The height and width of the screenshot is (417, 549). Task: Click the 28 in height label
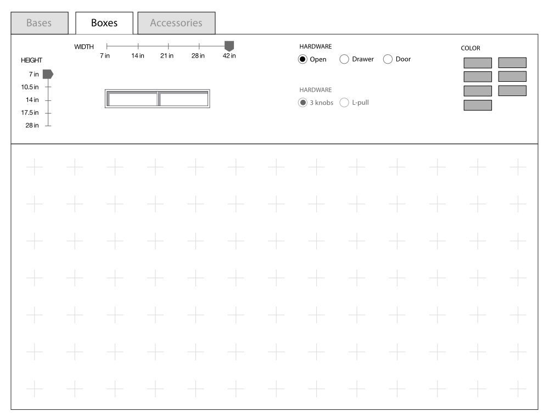pos(32,125)
